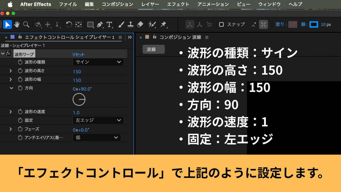Click リセット to reset 波形ワープ
This screenshot has height=192, width=341.
pyautogui.click(x=78, y=54)
